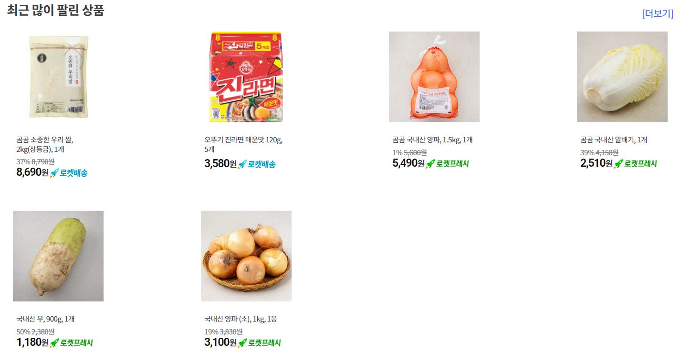Open the napa cabbage product image

(x=622, y=77)
